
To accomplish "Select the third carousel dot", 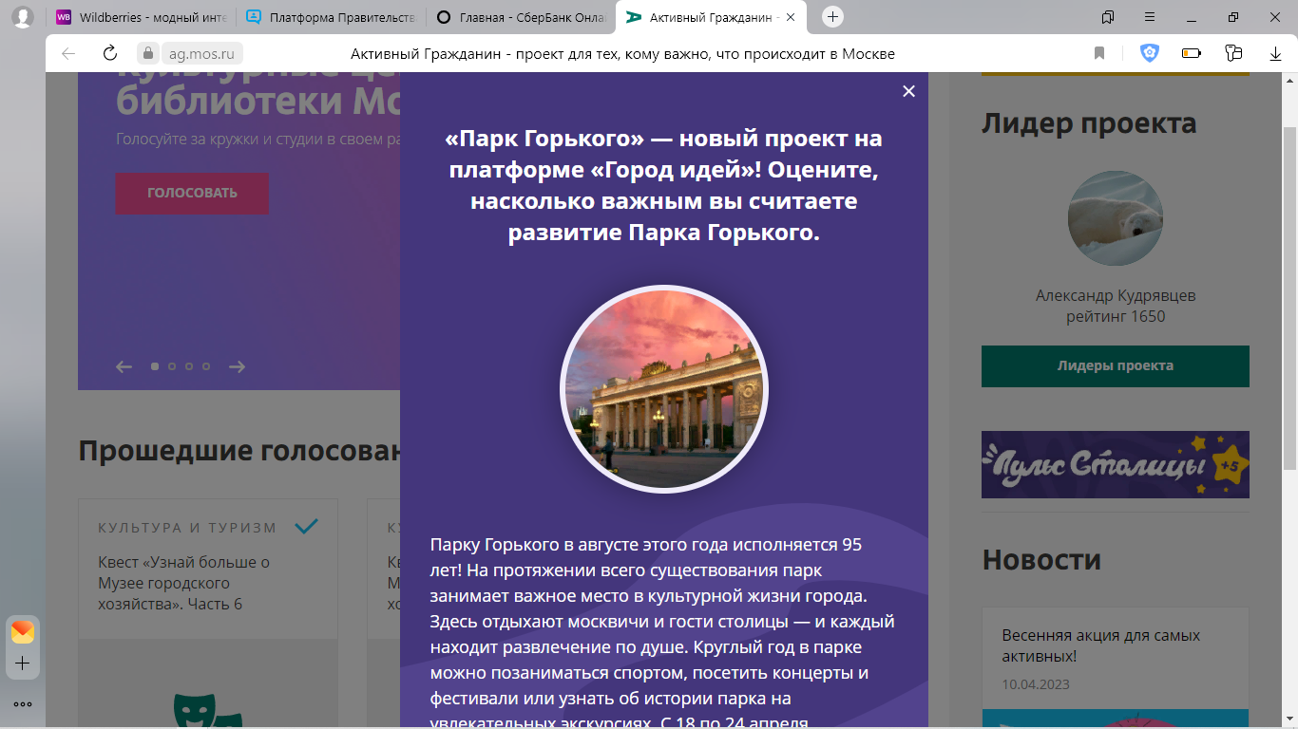I will coord(189,366).
